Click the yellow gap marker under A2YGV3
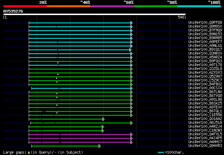 coord(58,74)
